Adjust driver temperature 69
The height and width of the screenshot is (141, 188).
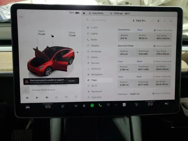[x=48, y=106]
